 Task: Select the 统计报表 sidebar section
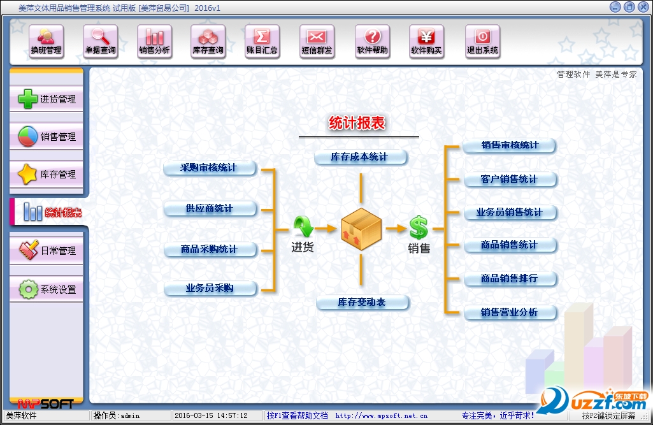49,212
